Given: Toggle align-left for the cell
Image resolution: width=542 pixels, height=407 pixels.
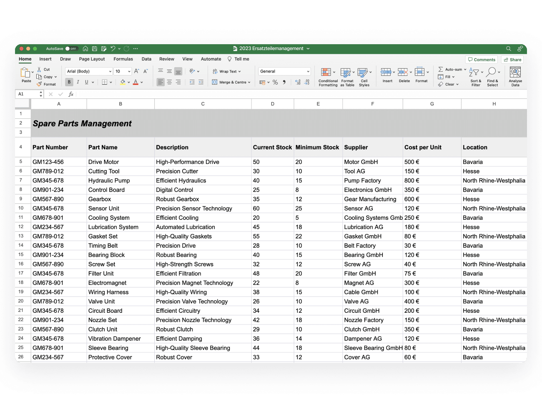Looking at the screenshot, I should coord(161,82).
